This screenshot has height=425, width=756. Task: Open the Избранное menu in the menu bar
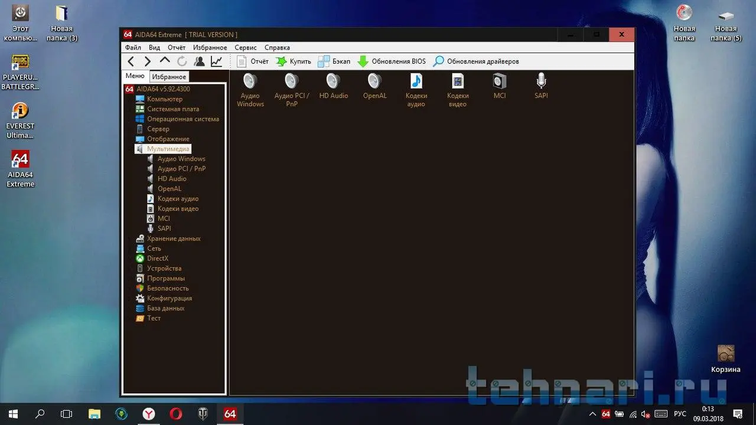(x=210, y=47)
